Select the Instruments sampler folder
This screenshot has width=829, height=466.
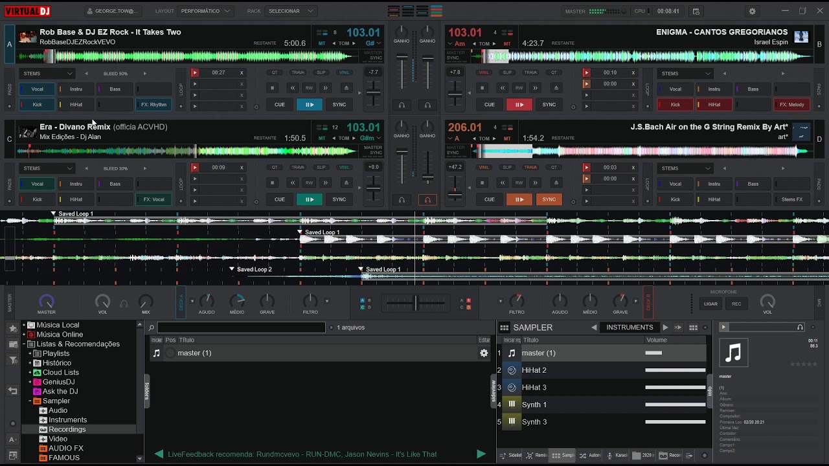pyautogui.click(x=68, y=419)
